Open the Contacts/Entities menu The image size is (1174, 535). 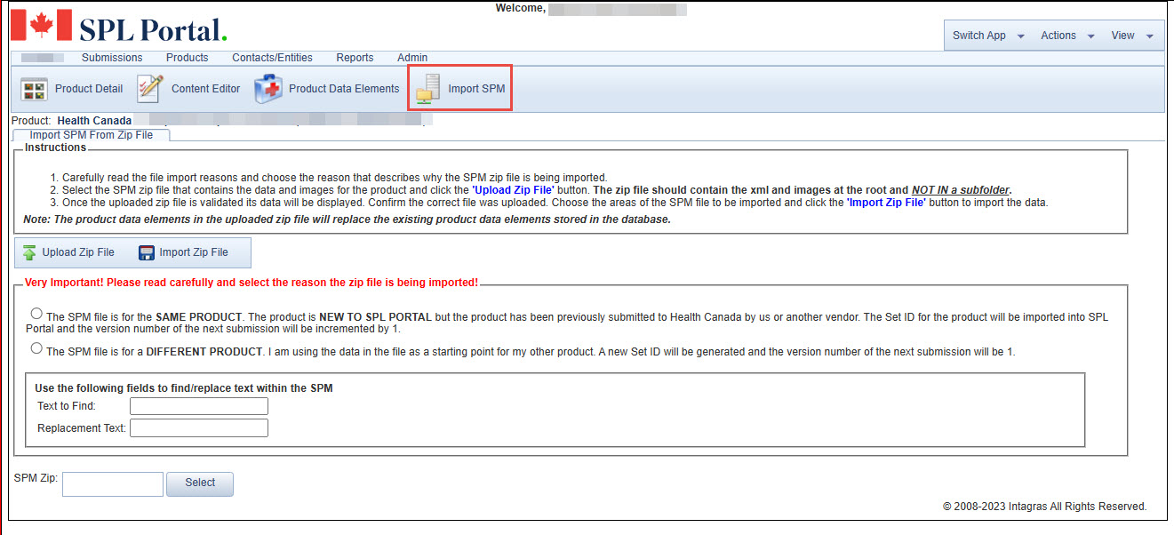(x=272, y=58)
